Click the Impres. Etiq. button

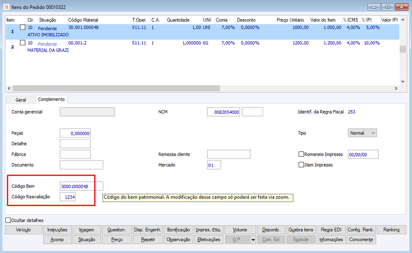tap(209, 230)
